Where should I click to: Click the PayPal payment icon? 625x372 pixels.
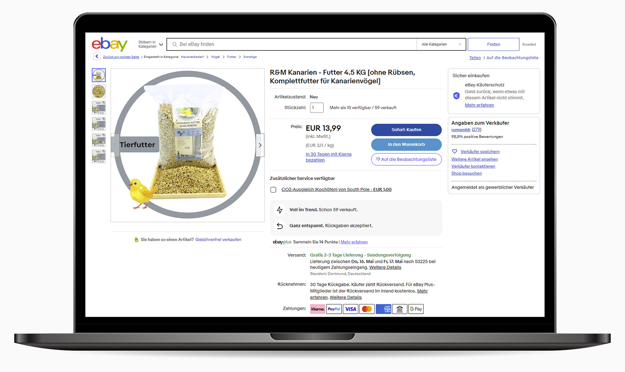pos(334,309)
